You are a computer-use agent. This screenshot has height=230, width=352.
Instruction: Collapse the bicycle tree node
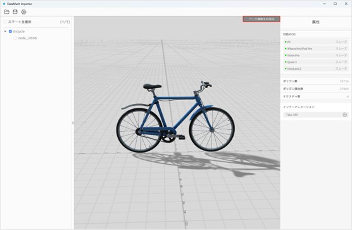pos(5,32)
